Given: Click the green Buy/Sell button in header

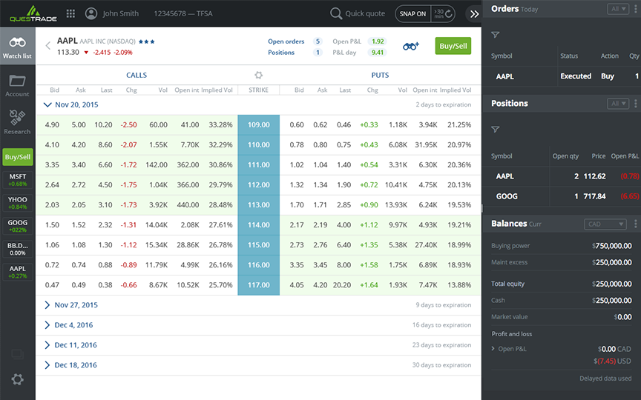Looking at the screenshot, I should pos(453,46).
